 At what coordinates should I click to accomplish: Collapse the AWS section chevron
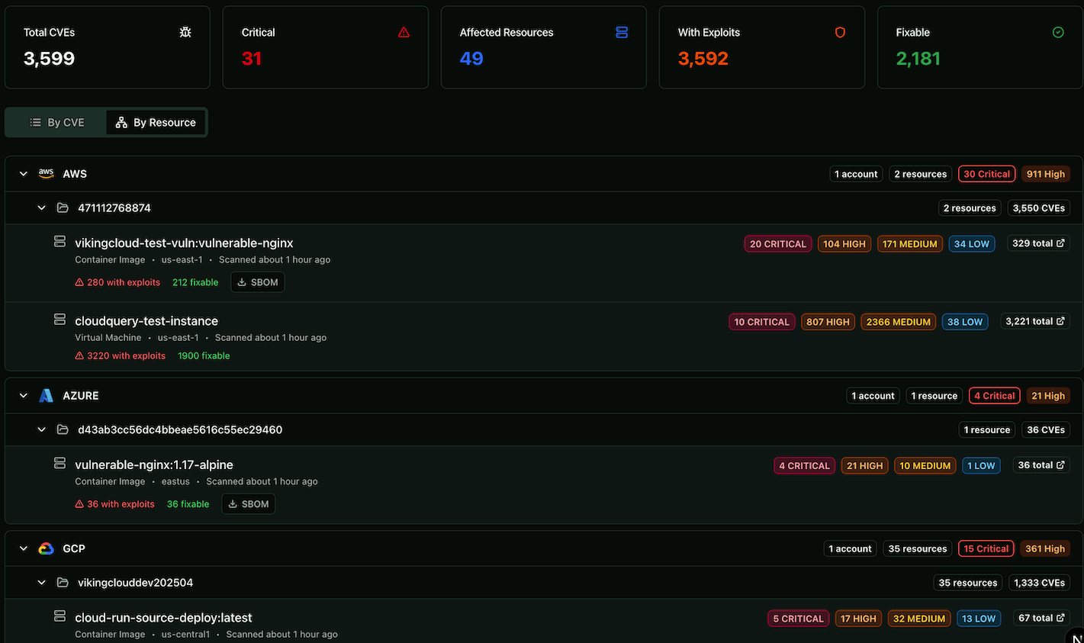point(23,173)
